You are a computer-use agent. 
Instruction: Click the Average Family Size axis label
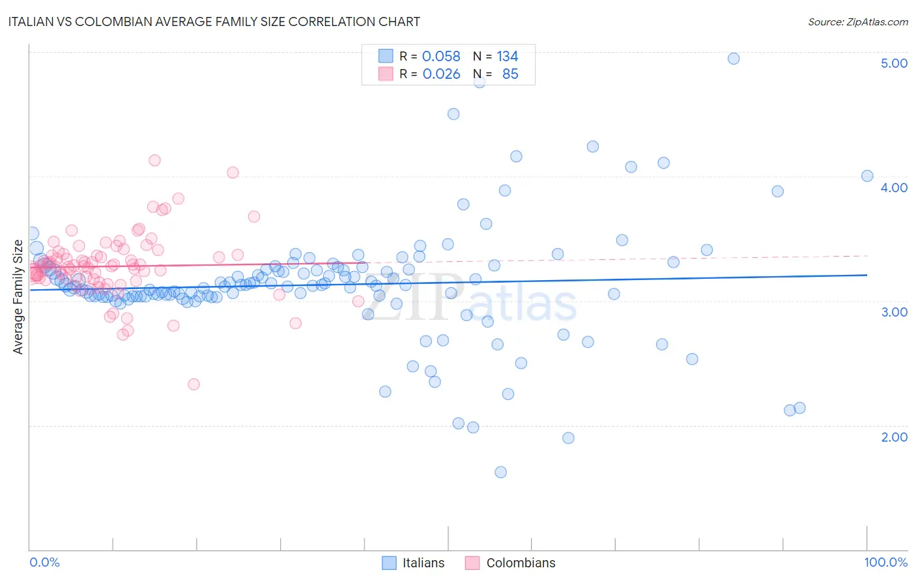pyautogui.click(x=18, y=297)
